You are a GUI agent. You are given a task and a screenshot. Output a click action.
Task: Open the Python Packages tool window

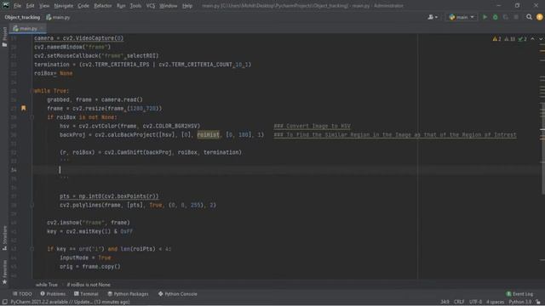128,294
